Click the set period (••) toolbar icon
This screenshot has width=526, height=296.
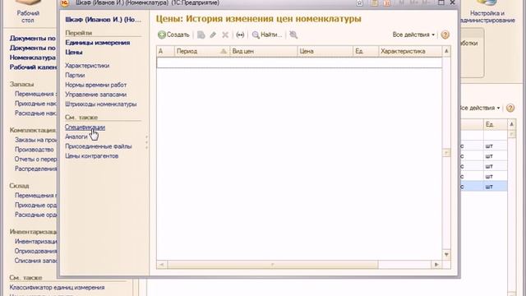(x=240, y=35)
